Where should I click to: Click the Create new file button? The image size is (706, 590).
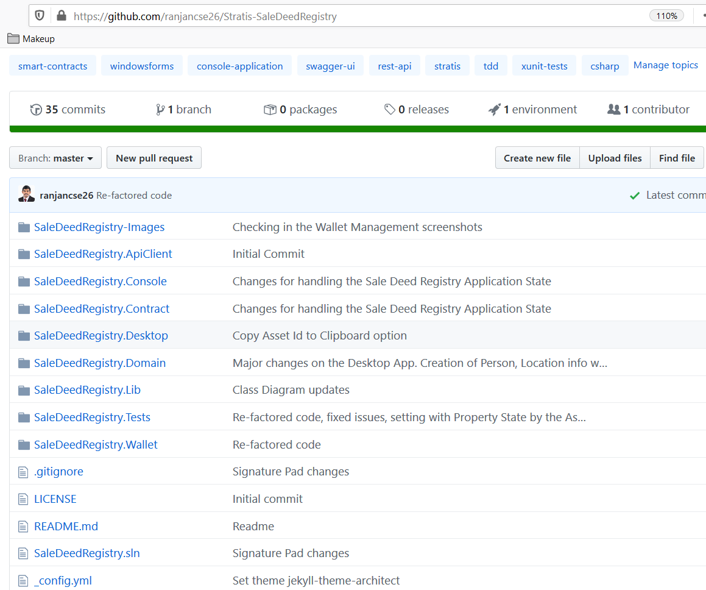pyautogui.click(x=537, y=158)
